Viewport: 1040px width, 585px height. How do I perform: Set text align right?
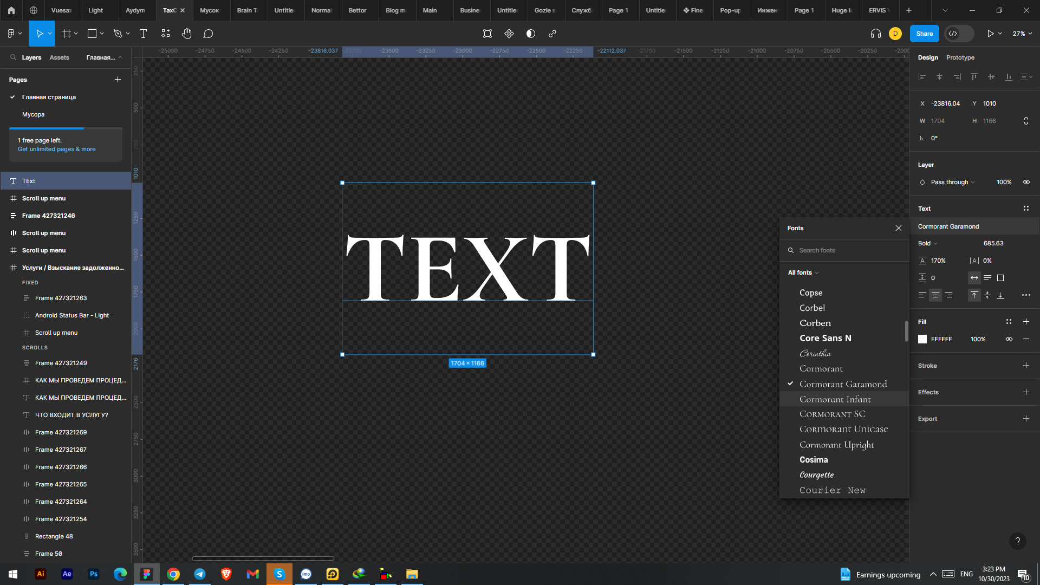[948, 295]
